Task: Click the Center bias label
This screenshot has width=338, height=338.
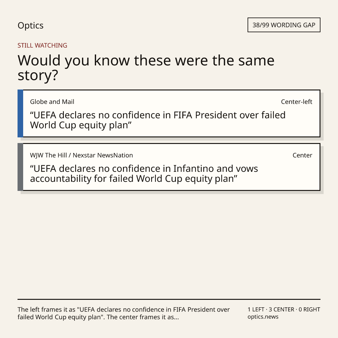Action: point(302,155)
